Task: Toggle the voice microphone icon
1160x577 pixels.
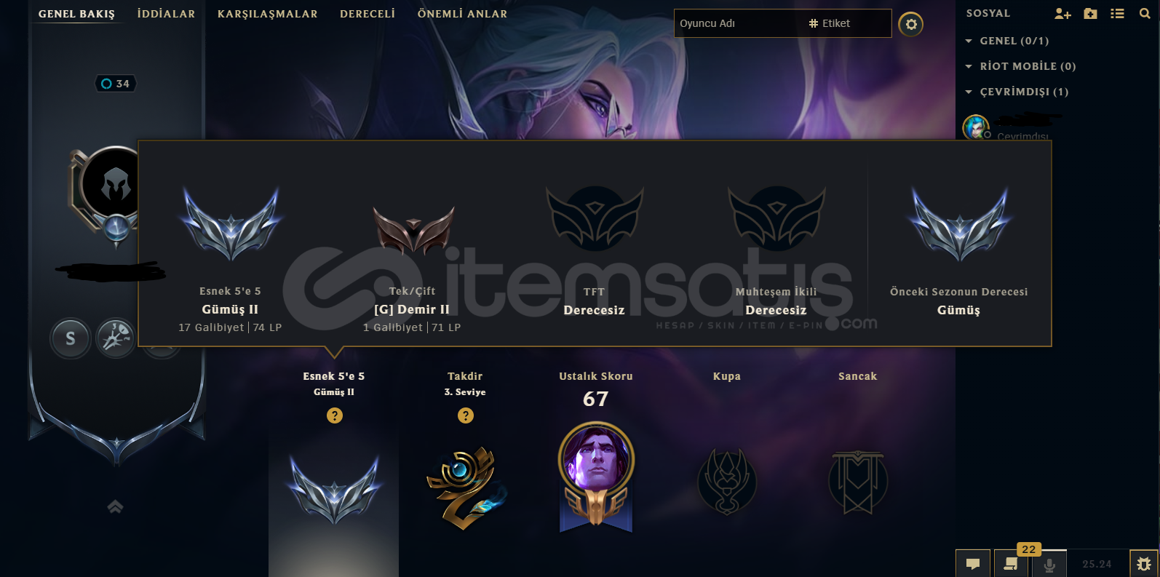Action: coord(1049,564)
